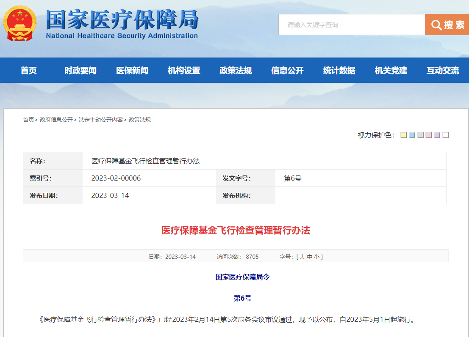Click the 国家医疗保障局 site title
469x337 pixels.
[122, 20]
